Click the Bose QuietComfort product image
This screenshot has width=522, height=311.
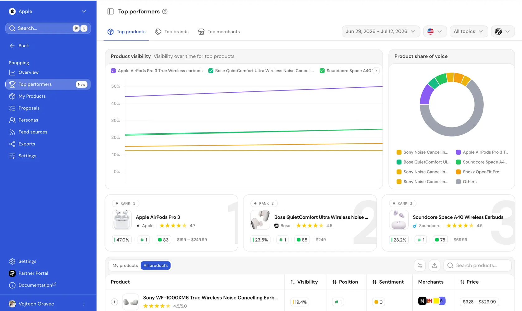[260, 220]
